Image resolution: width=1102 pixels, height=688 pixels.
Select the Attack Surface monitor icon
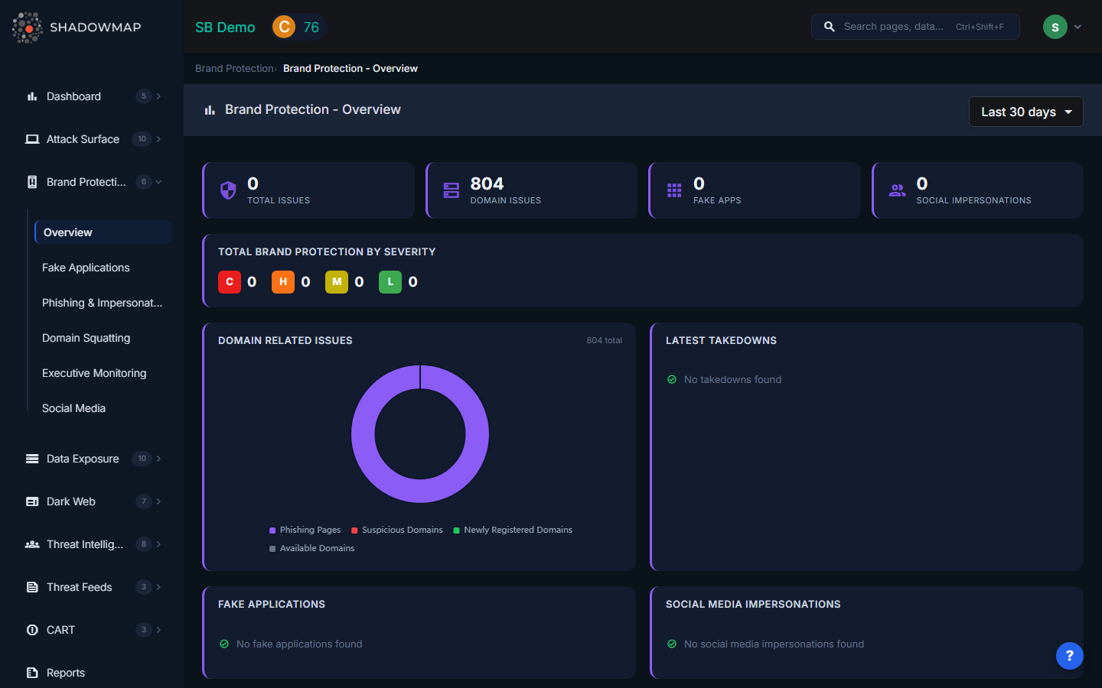point(31,138)
